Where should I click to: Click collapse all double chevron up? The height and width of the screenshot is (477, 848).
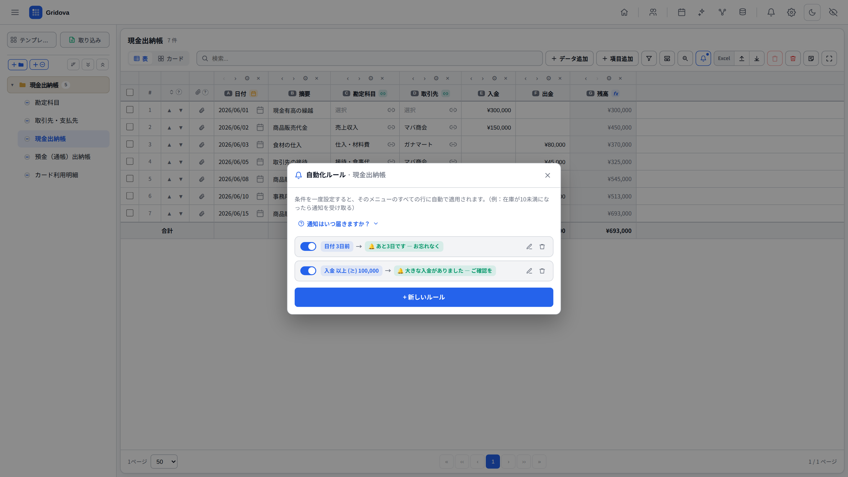point(103,64)
